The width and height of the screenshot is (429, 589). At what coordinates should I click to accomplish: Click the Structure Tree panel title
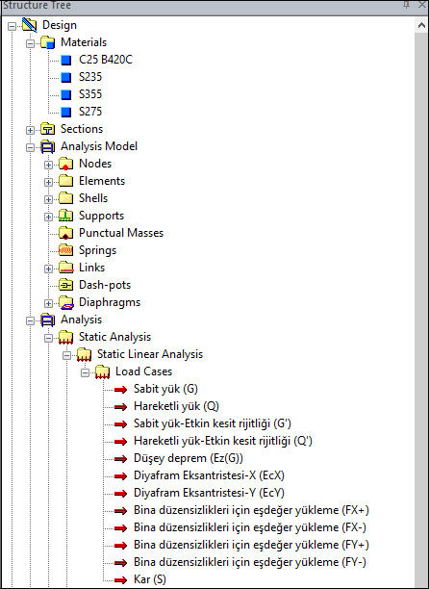click(x=37, y=5)
